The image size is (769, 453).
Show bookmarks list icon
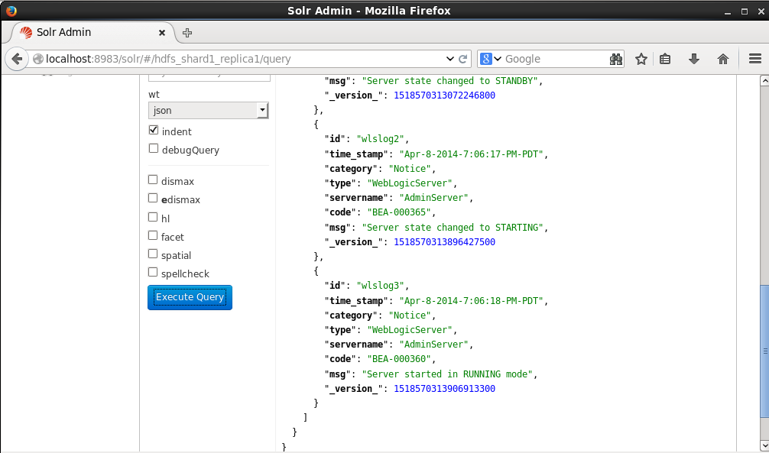point(665,59)
